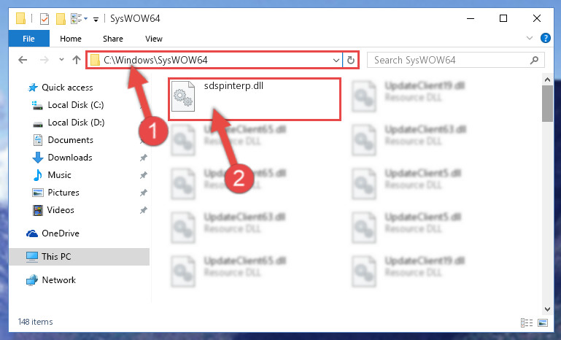This screenshot has width=561, height=340.
Task: Expand the ribbon chevron
Action: 530,38
